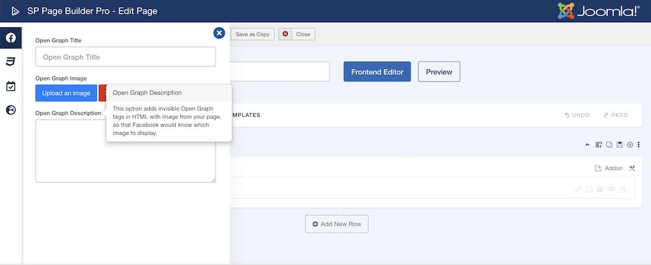Image resolution: width=651 pixels, height=265 pixels.
Task: Close the Open Graph settings panel
Action: point(219,33)
